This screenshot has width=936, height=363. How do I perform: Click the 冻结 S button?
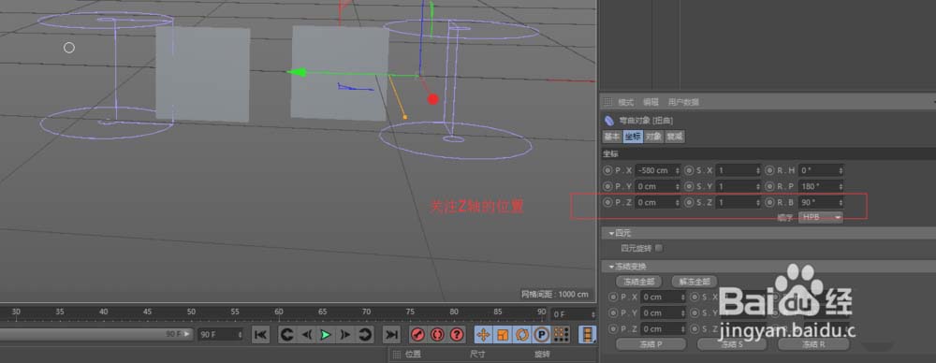tap(733, 344)
